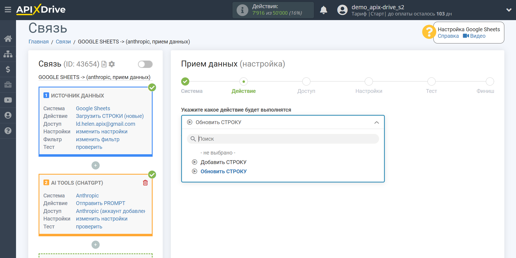This screenshot has width=516, height=258.
Task: Click the yellow help question mark icon
Action: coord(429,32)
